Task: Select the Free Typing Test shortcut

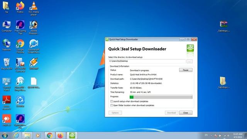Action: 20,27
